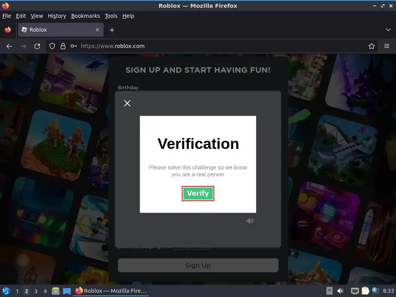Switch to workspace 4
This screenshot has height=297, width=396.
click(45, 291)
